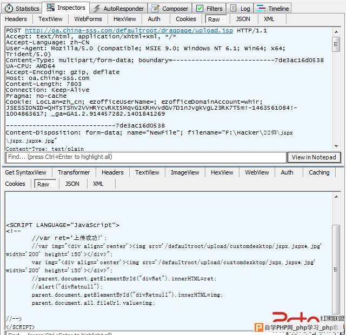Switch to the Composer tab
The width and height of the screenshot is (346, 335).
coord(170,9)
